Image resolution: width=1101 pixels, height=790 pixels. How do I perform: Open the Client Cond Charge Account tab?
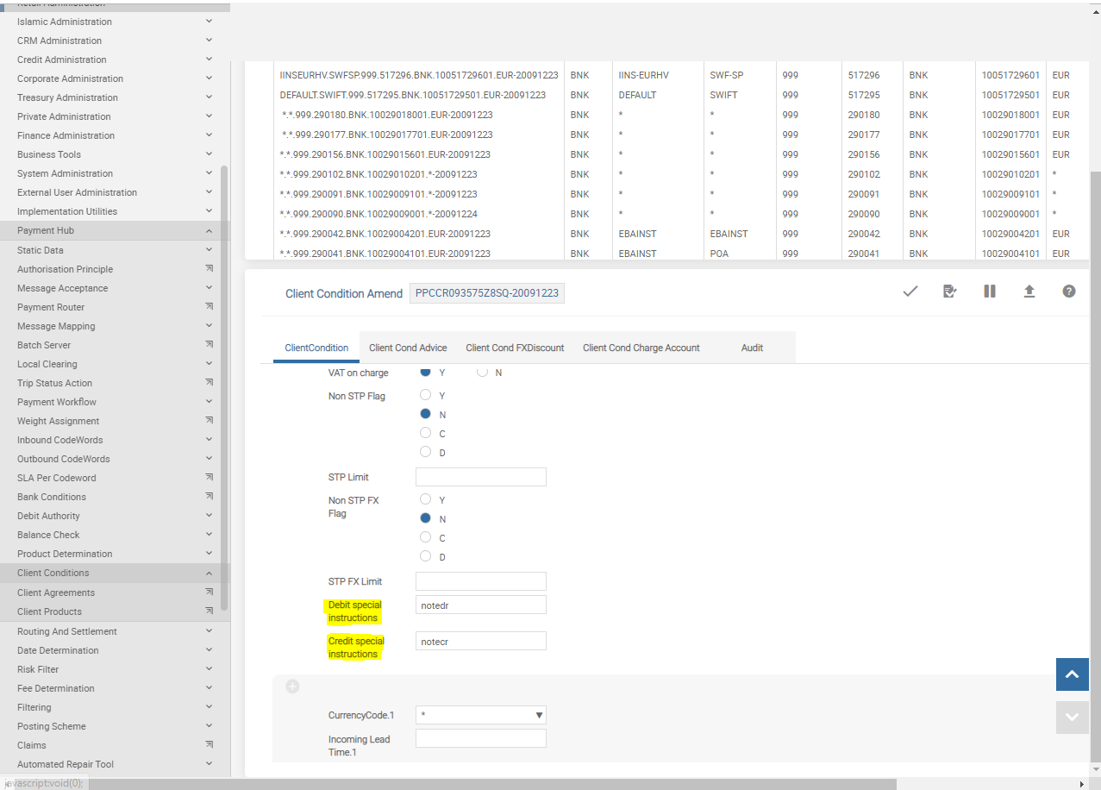[641, 348]
